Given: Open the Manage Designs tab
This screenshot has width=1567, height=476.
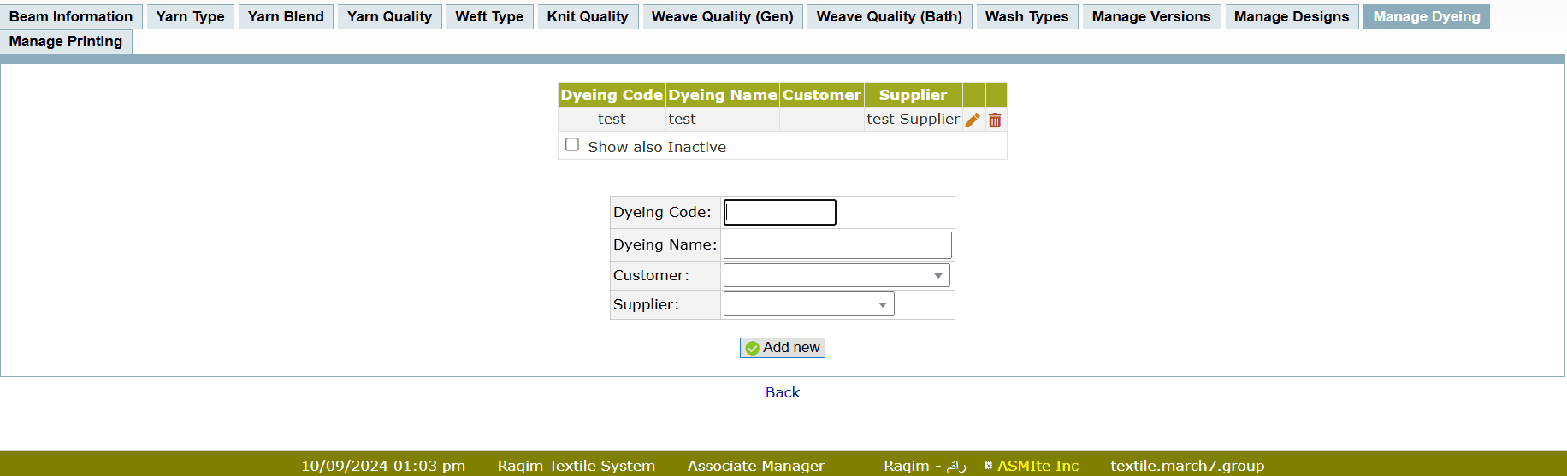Looking at the screenshot, I should tap(1292, 16).
